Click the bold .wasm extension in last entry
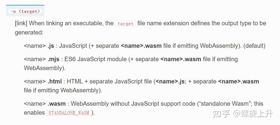 click(57, 104)
